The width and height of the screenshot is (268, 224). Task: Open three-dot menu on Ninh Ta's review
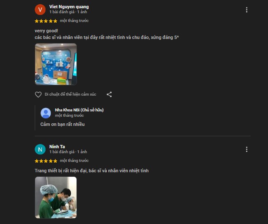coord(246,149)
